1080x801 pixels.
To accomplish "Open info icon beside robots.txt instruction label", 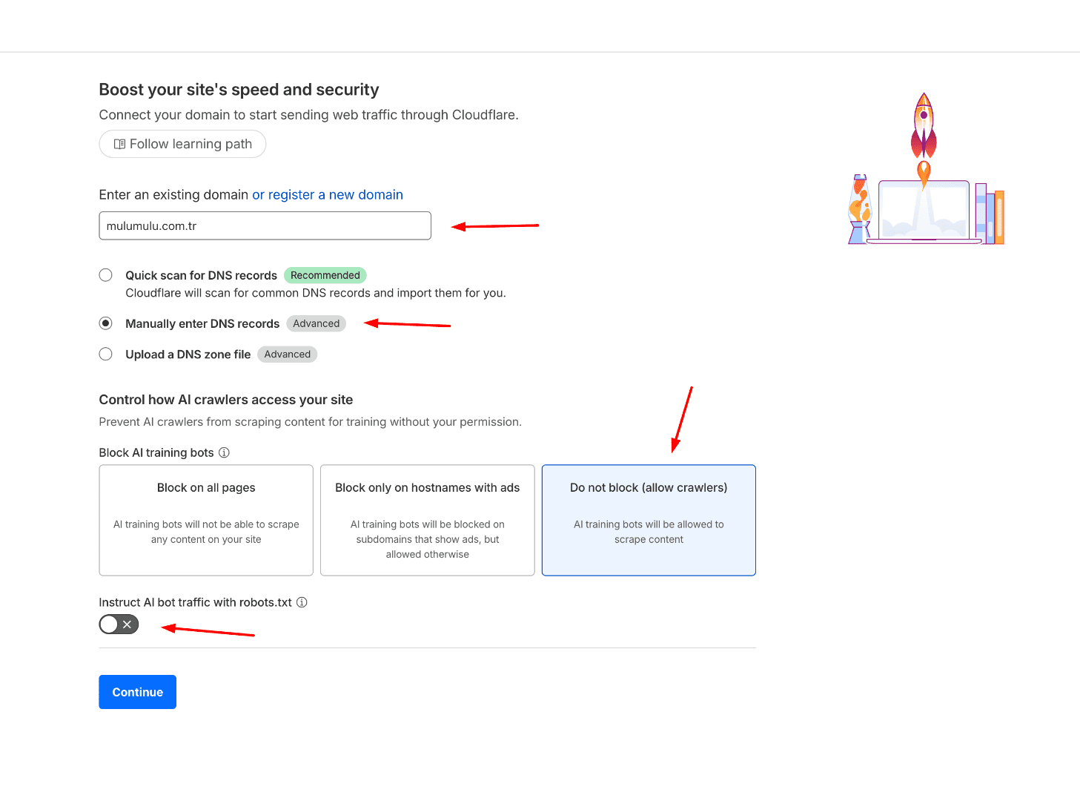I will [302, 602].
